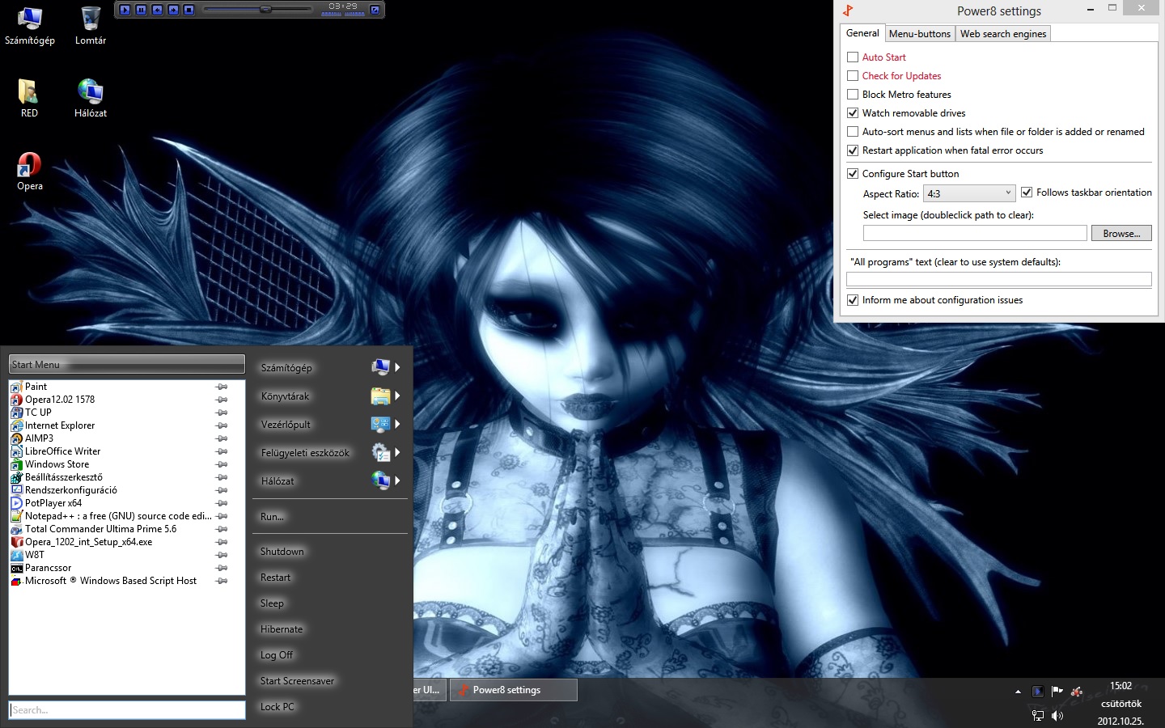Switch to the Web search engines tab
Screen dimensions: 1165x728
(x=1003, y=34)
